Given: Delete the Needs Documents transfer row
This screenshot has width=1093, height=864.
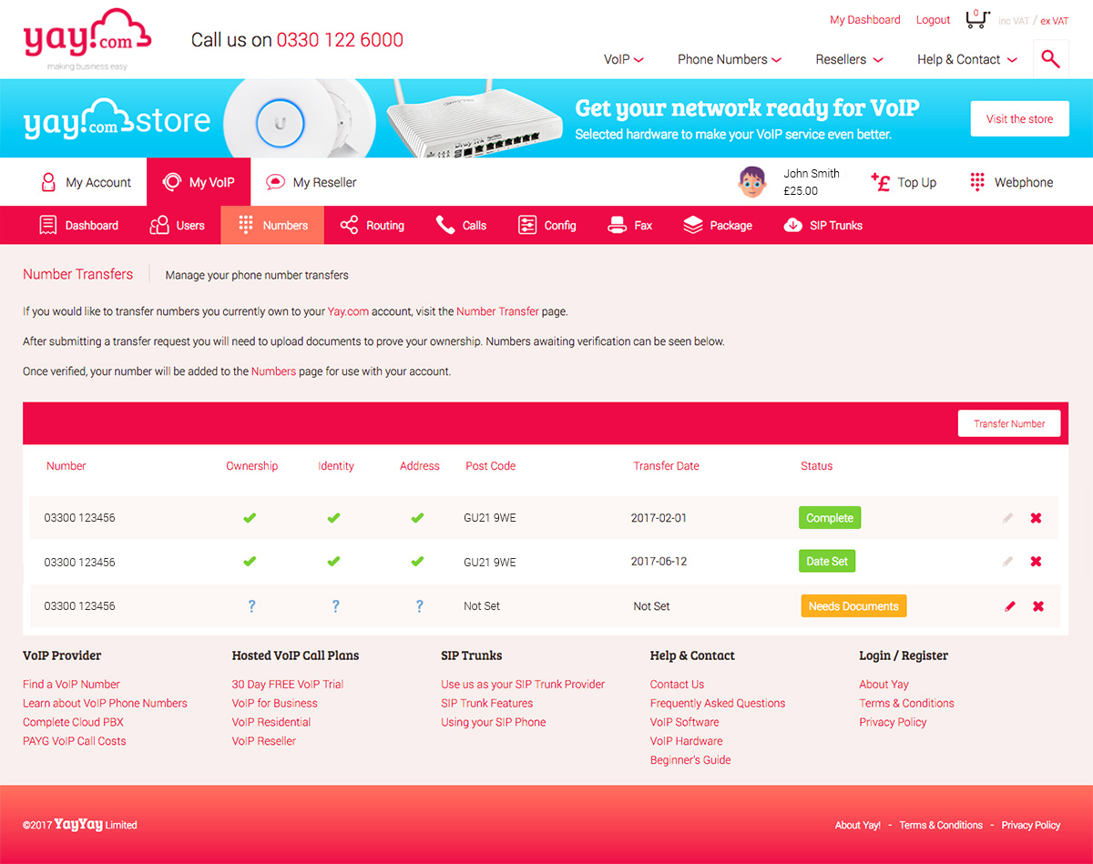Looking at the screenshot, I should [1037, 606].
